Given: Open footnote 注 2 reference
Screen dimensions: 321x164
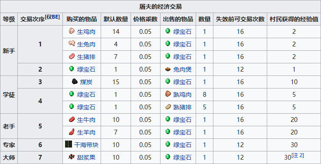Looking at the screenshot, I should [x=298, y=155].
